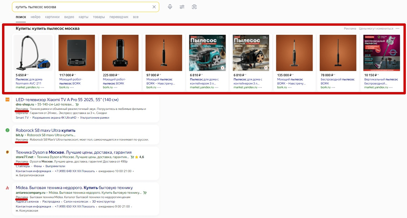
Task: Open the 'Выпрямители' sitelink
Action: [55, 166]
